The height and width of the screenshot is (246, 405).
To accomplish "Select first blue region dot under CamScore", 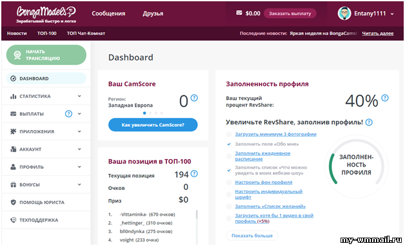I will pos(144,113).
